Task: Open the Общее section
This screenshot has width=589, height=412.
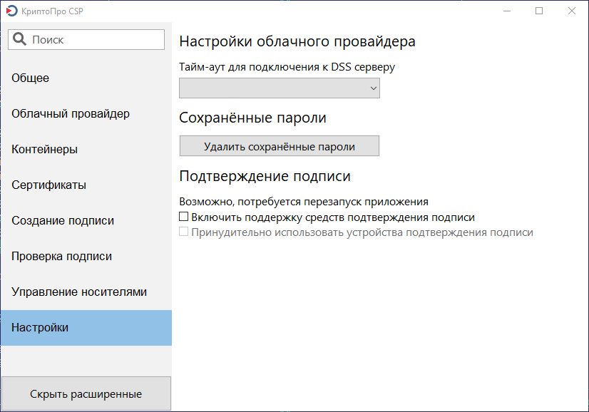Action: tap(86, 78)
